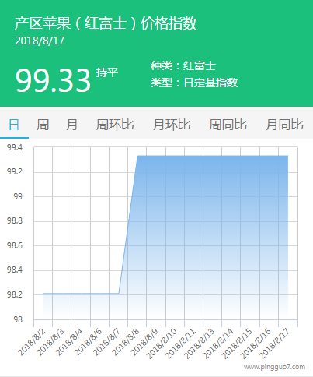Click the x-axis date 2018/8/15
The image size is (313, 377).
(237, 344)
